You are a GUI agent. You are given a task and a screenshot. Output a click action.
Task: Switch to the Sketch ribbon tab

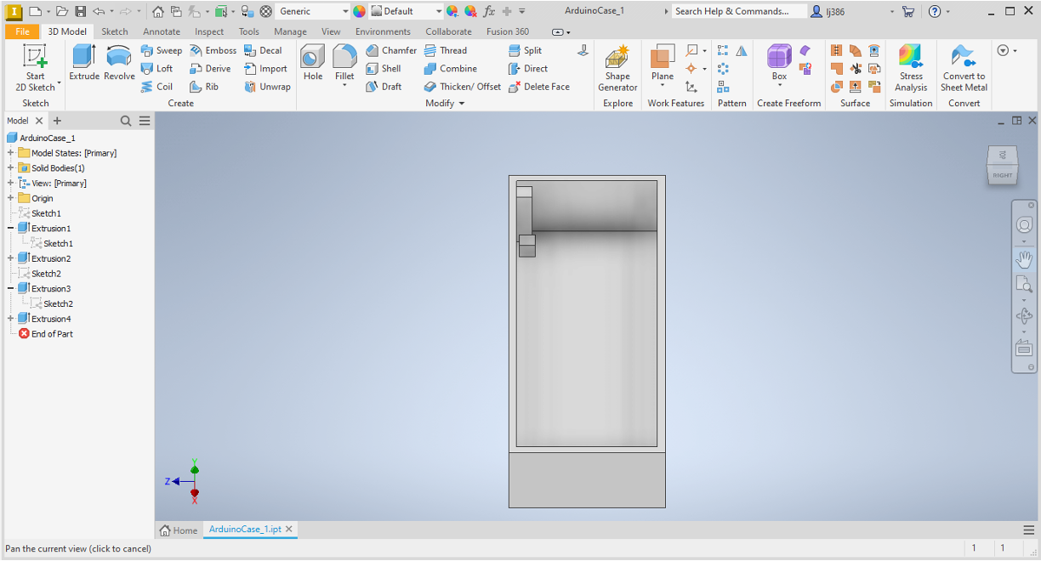click(115, 31)
